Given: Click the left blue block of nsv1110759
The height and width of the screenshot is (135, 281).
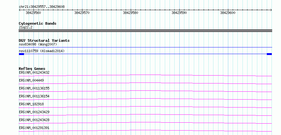Looking at the screenshot, I should pyautogui.click(x=21, y=54).
